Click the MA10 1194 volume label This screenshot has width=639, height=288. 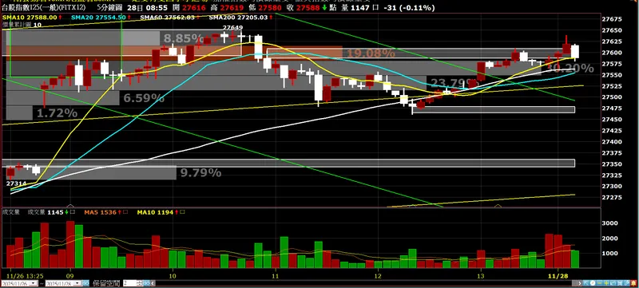[155, 212]
